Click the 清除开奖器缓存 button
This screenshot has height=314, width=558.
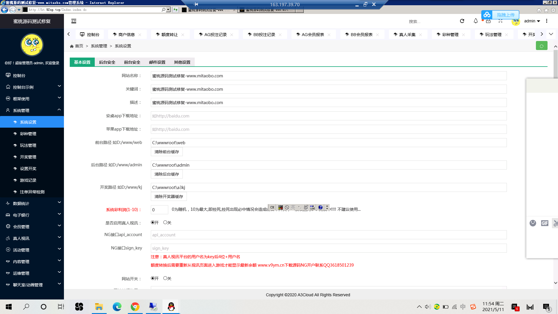coord(169,197)
